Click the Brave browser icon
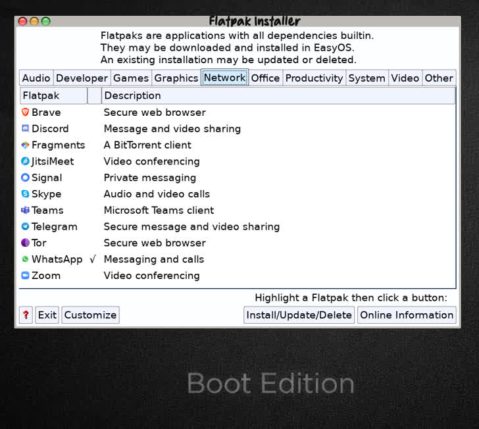The height and width of the screenshot is (429, 479). [x=26, y=113]
